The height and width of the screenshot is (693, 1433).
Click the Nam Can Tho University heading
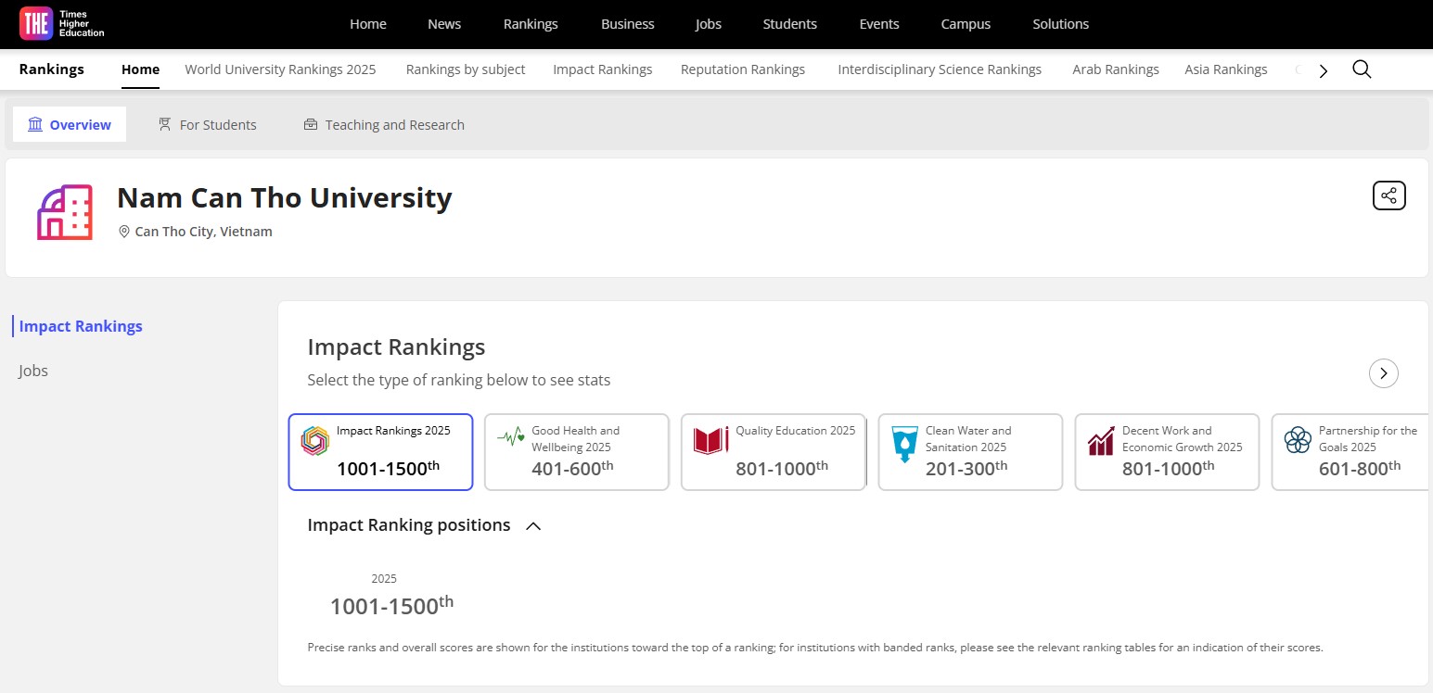[285, 197]
